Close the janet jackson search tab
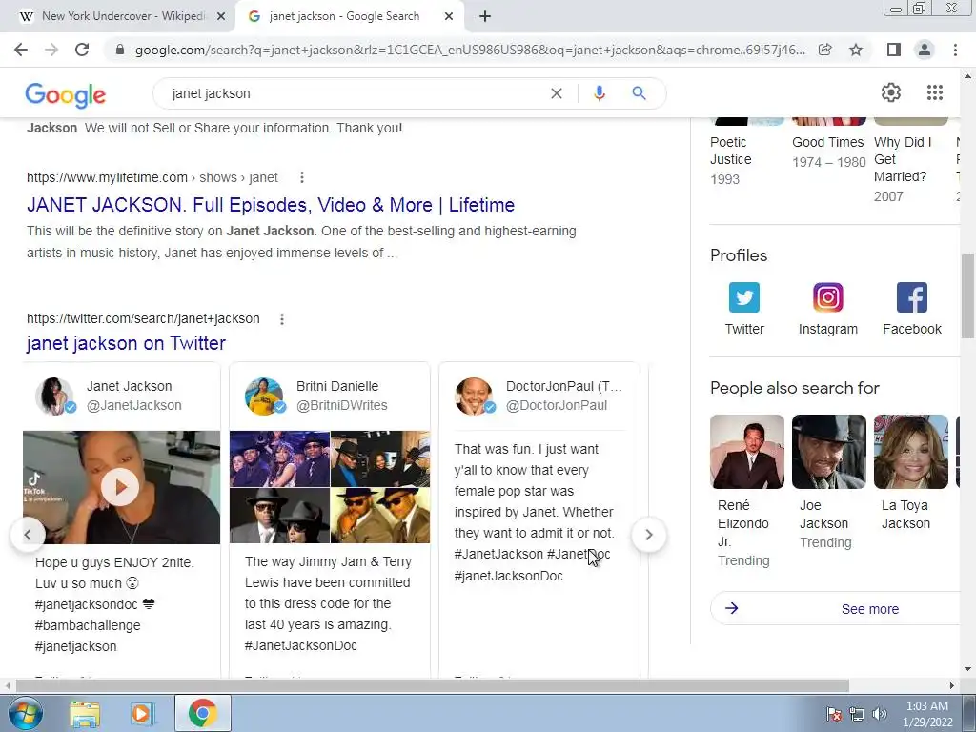976x732 pixels. coord(449,17)
